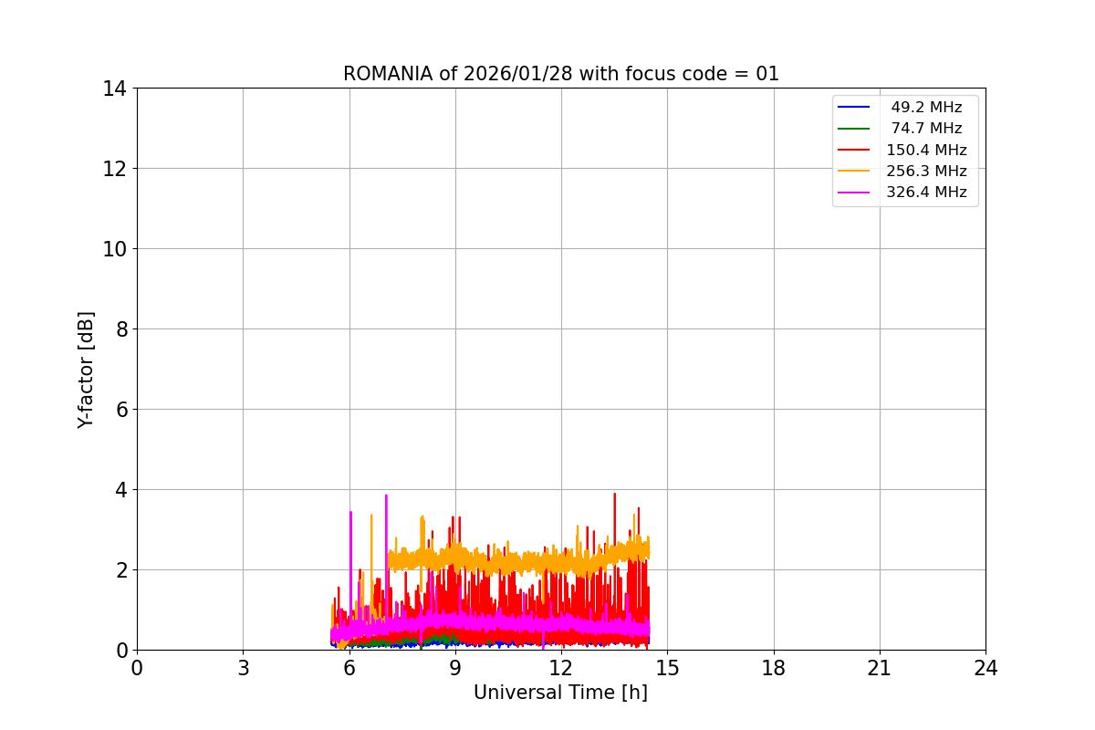Select the 150.4 MHz legend label
This screenshot has height=730, width=1095.
(x=926, y=150)
